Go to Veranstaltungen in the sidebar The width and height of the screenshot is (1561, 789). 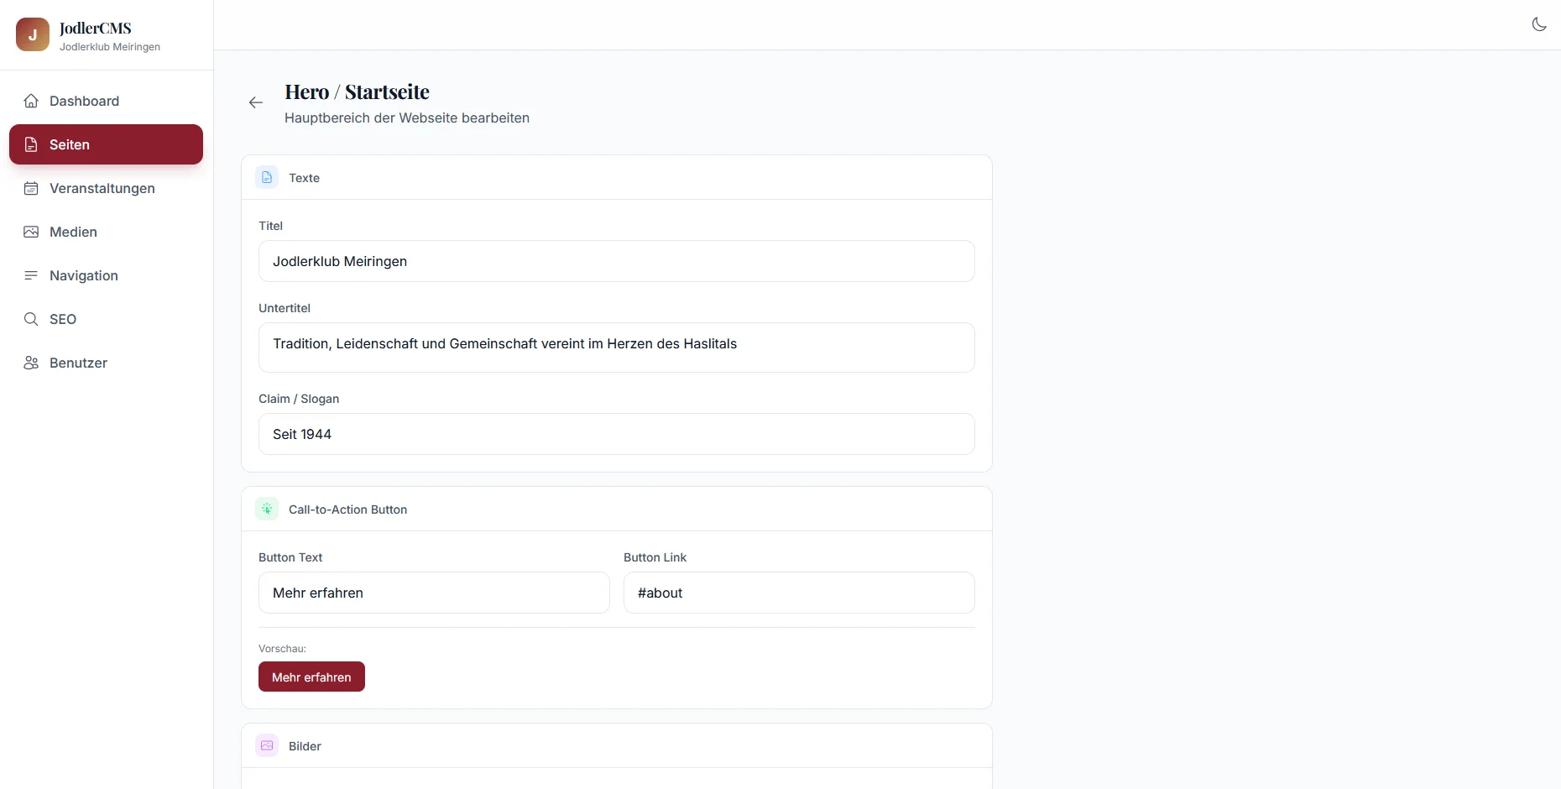(102, 188)
